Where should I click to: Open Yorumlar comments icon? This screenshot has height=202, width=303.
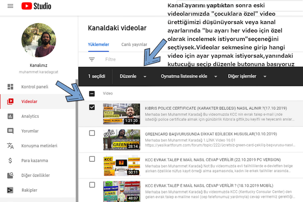[x=10, y=131]
